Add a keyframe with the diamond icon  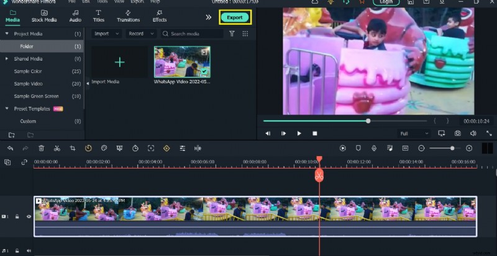(166, 148)
